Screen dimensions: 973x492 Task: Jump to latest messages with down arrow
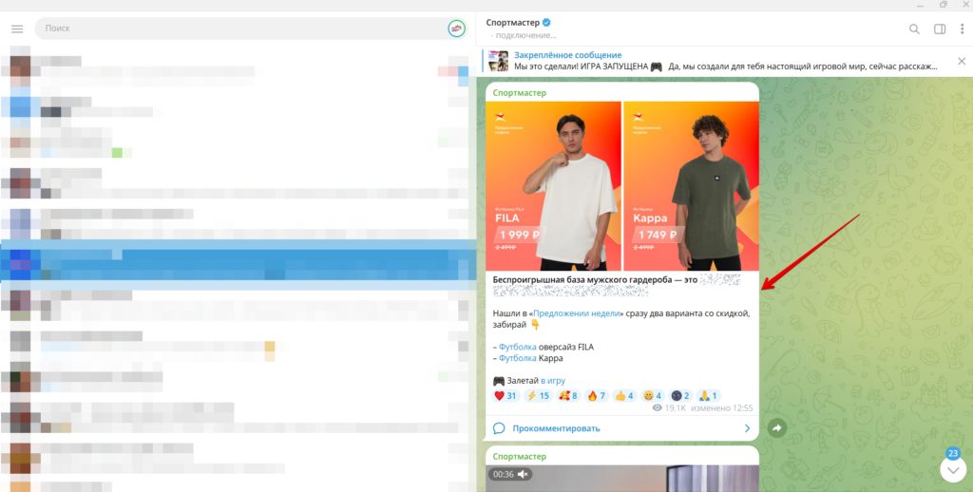[953, 469]
